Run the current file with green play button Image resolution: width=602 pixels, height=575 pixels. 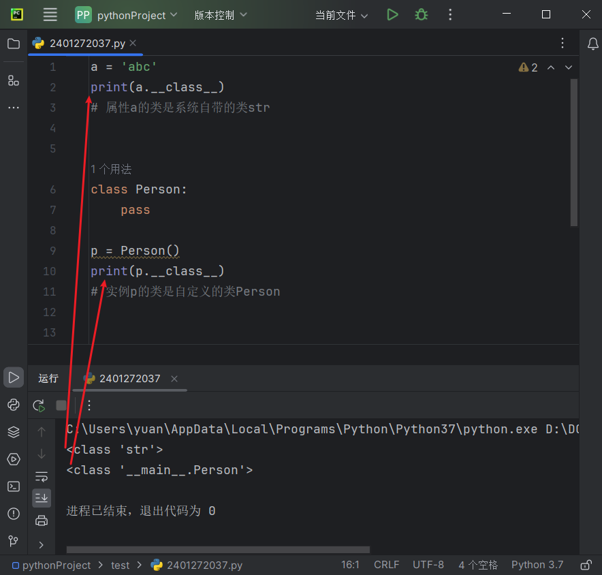(392, 15)
